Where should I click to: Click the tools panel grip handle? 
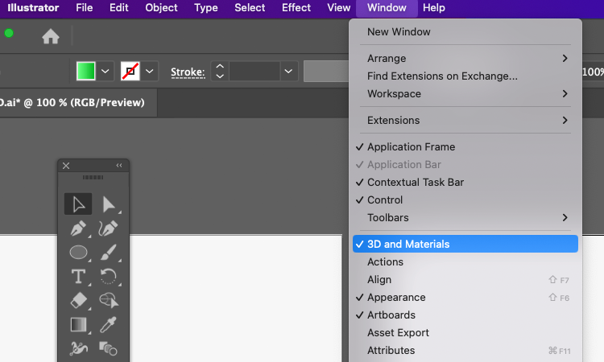pyautogui.click(x=93, y=177)
